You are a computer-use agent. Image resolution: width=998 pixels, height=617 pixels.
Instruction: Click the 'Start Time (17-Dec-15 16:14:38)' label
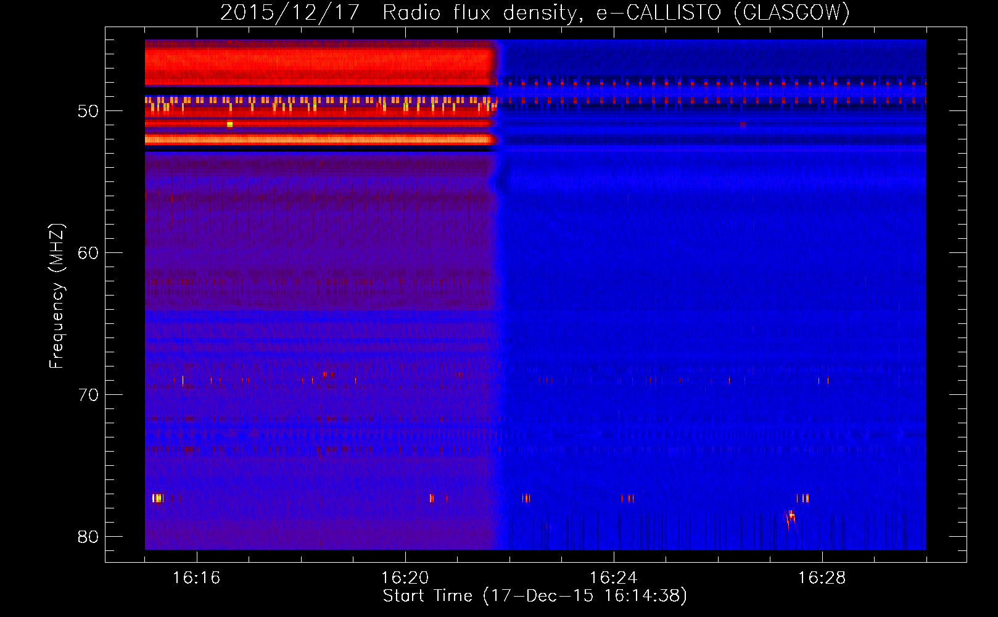point(535,595)
